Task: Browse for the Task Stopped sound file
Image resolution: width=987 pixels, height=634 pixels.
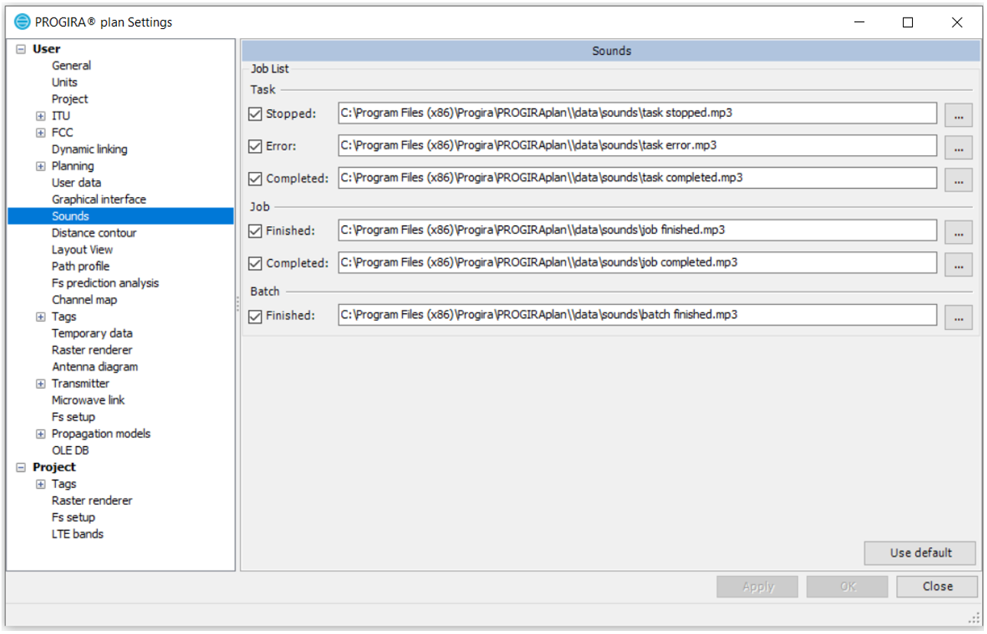Action: [x=959, y=115]
